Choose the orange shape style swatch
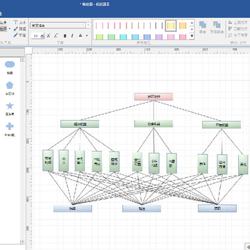The image size is (250, 250). [183, 26]
